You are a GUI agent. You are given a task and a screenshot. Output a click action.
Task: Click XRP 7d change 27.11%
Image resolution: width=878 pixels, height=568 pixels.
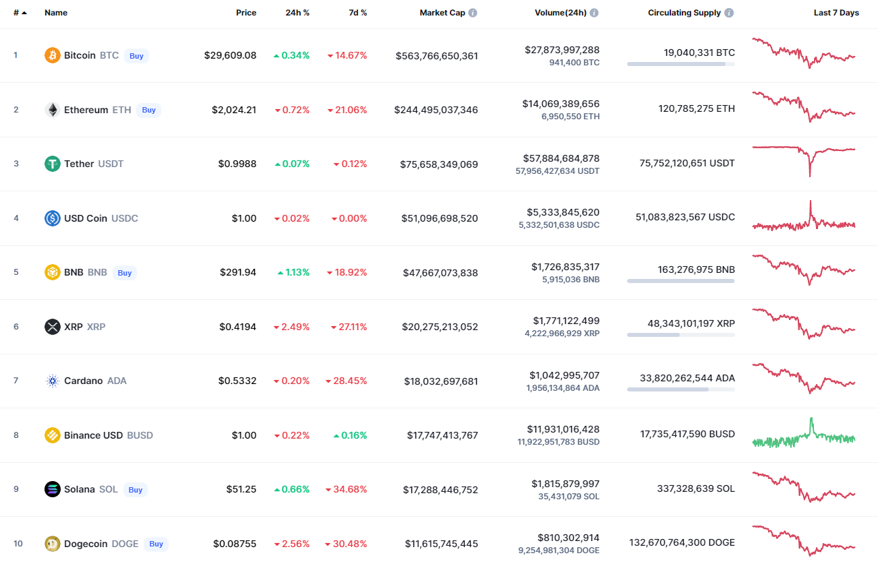pos(349,327)
